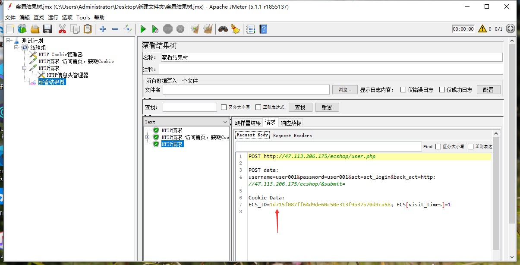
Task: Open the 文件 menu
Action: [10, 17]
